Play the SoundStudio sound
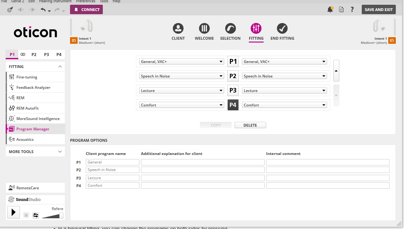The height and width of the screenshot is (229, 404). pos(14,213)
